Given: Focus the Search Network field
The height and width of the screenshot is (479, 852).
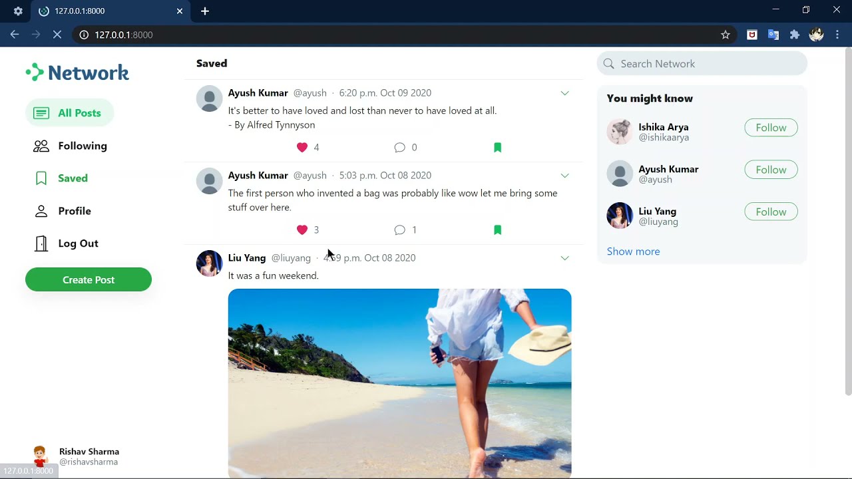Looking at the screenshot, I should tap(702, 64).
